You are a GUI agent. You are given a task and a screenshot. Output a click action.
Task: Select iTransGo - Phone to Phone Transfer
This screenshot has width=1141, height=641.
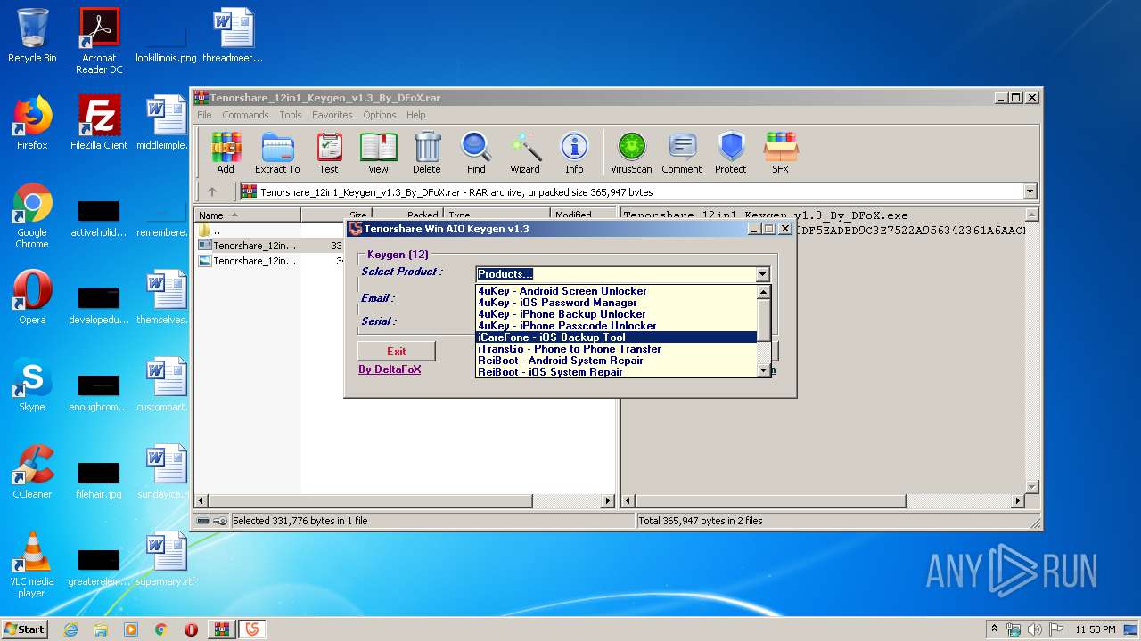tap(616, 349)
